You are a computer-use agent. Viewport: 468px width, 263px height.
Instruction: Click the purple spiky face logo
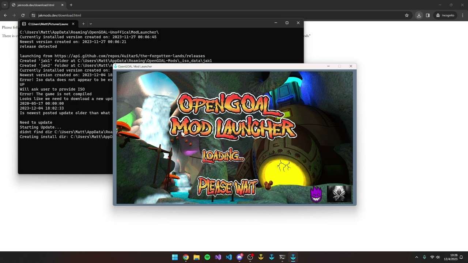316,194
